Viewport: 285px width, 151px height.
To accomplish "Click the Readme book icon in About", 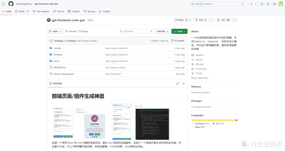I will [x=193, y=55].
